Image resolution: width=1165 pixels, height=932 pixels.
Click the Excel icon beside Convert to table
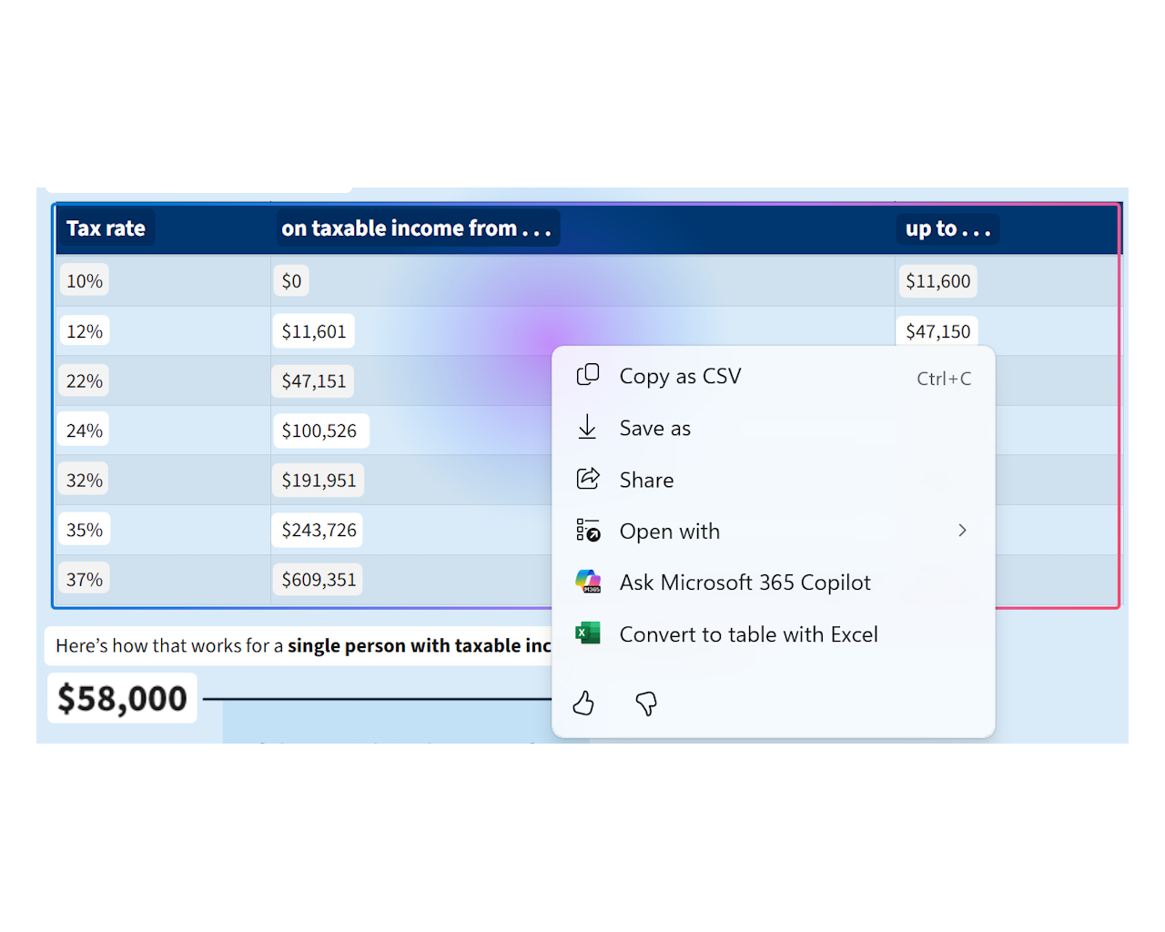click(588, 633)
